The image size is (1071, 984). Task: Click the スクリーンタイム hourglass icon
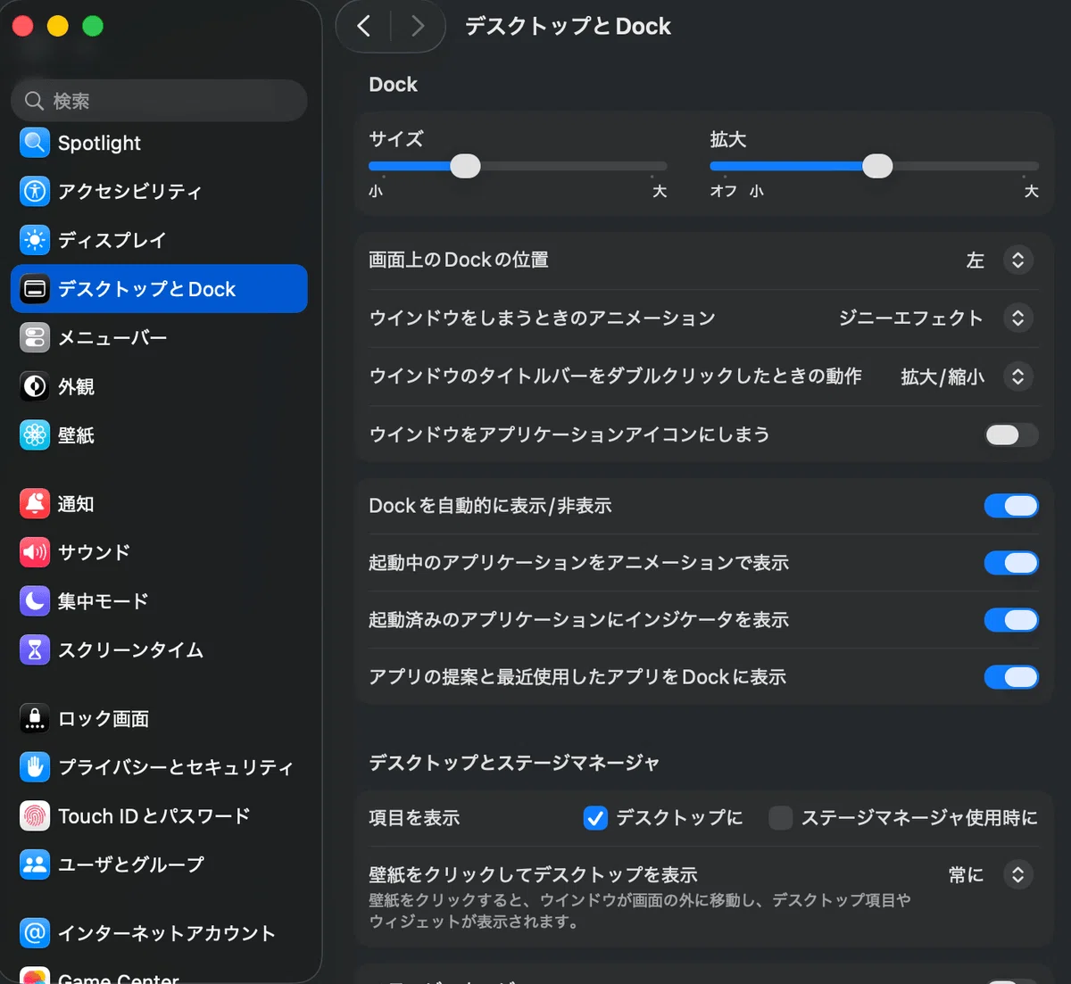(35, 650)
